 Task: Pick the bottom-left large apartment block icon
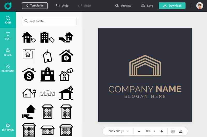click(29, 130)
